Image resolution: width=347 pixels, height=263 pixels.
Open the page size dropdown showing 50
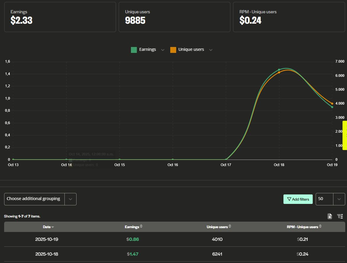pyautogui.click(x=339, y=199)
